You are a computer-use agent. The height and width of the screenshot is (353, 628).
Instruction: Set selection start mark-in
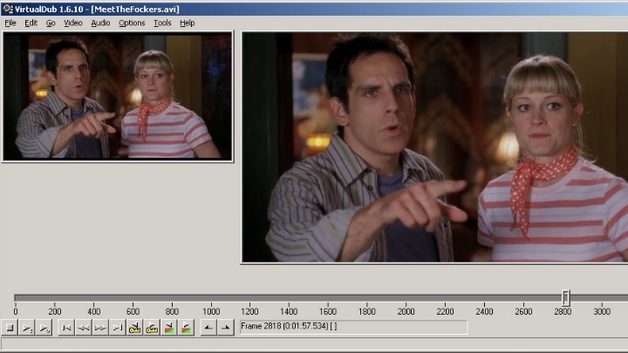pos(208,328)
